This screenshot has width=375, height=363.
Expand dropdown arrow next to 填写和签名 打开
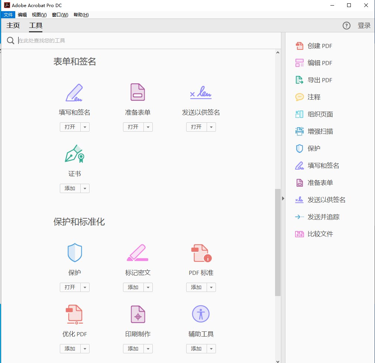click(85, 127)
